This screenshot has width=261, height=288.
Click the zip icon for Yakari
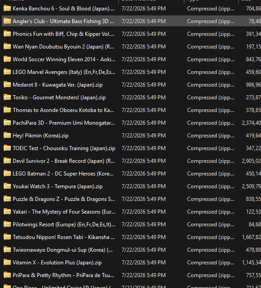click(x=7, y=211)
